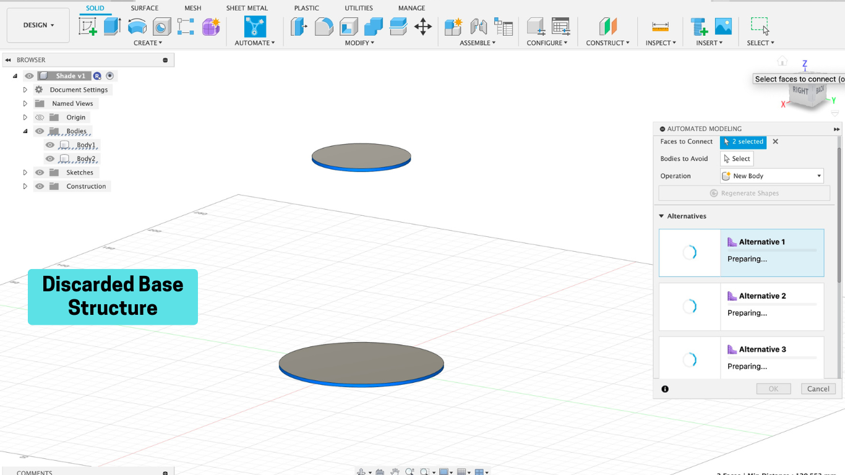Select the Move/Copy arrows tool

coord(423,26)
